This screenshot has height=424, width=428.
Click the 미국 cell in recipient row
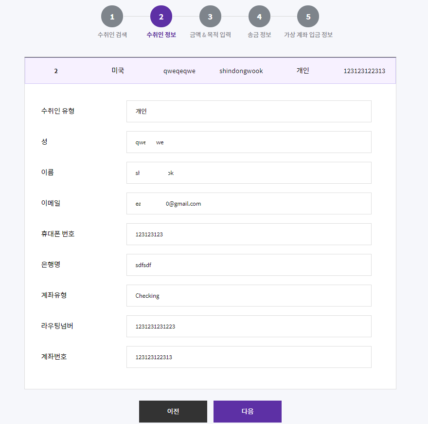pos(118,71)
